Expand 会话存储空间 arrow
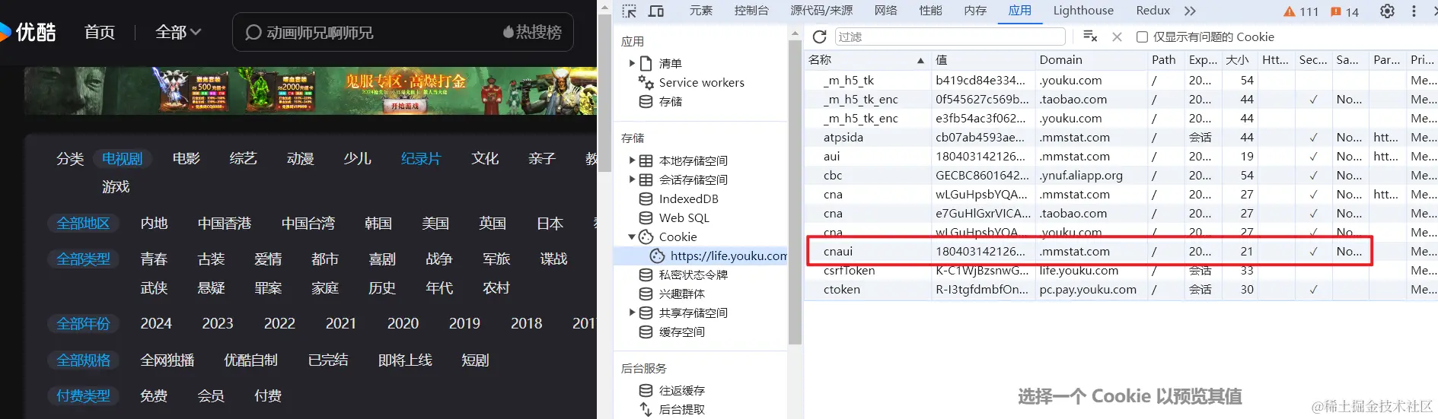The image size is (1438, 419). [x=632, y=179]
